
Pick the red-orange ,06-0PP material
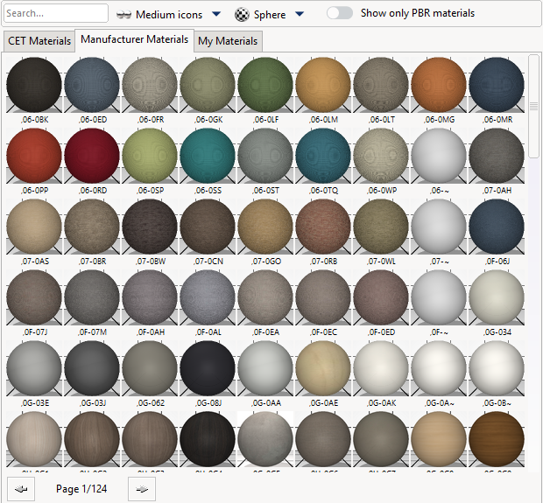pos(34,156)
